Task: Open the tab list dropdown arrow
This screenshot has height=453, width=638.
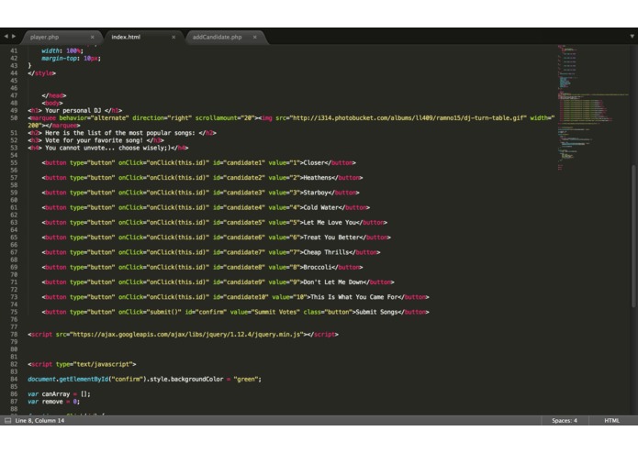Action: coord(632,37)
